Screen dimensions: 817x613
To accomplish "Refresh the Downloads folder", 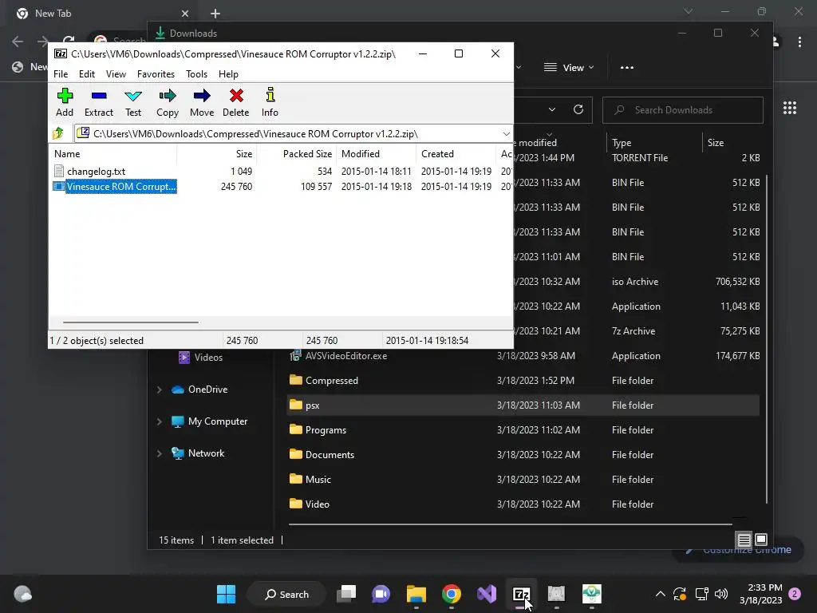I will point(578,109).
